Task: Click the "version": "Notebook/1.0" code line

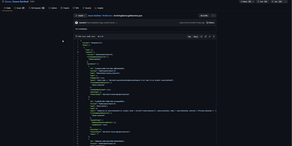Action: tap(92, 43)
